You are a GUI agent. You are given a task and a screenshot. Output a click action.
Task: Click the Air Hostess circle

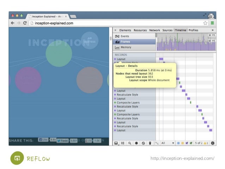(x=90, y=40)
